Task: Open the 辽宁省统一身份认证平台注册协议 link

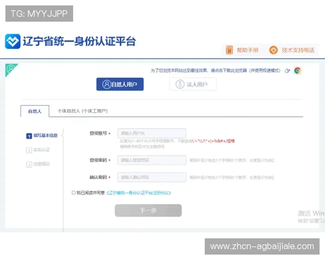Action: (139, 193)
